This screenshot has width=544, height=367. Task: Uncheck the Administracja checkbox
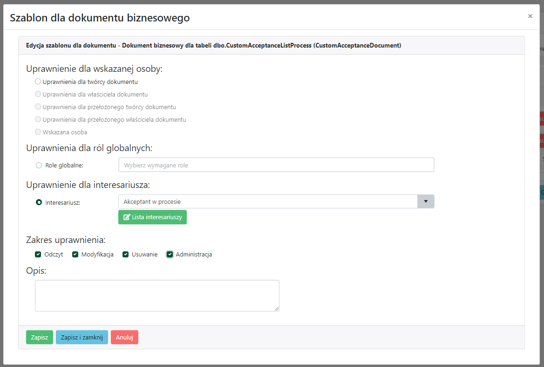(170, 255)
